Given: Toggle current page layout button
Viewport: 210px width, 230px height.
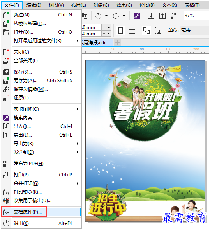Looking at the screenshot, I should [x=158, y=31].
